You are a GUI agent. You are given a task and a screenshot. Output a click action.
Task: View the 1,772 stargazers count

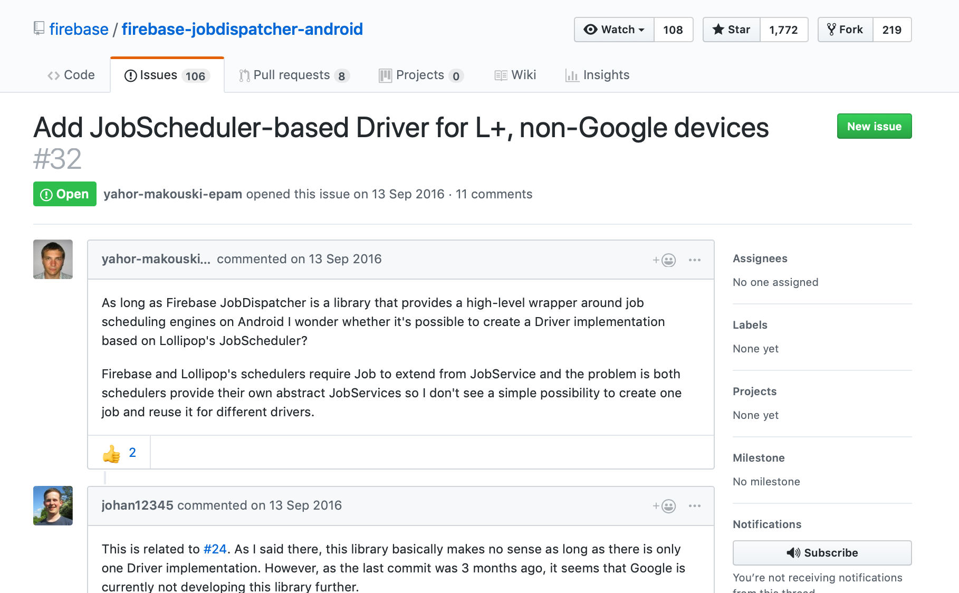tap(784, 30)
